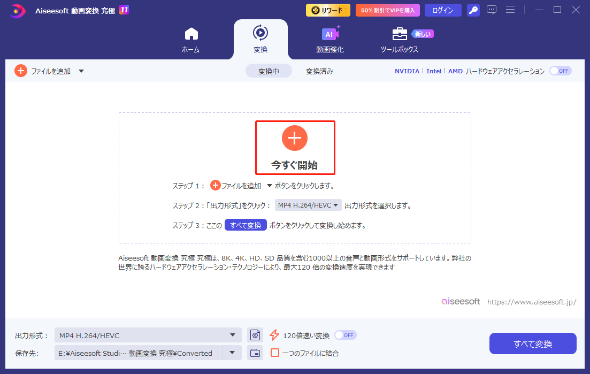Open the 出力形式 MP4 H.264/HEVC dropdown
Viewport: 590px width, 374px height.
[x=232, y=334]
